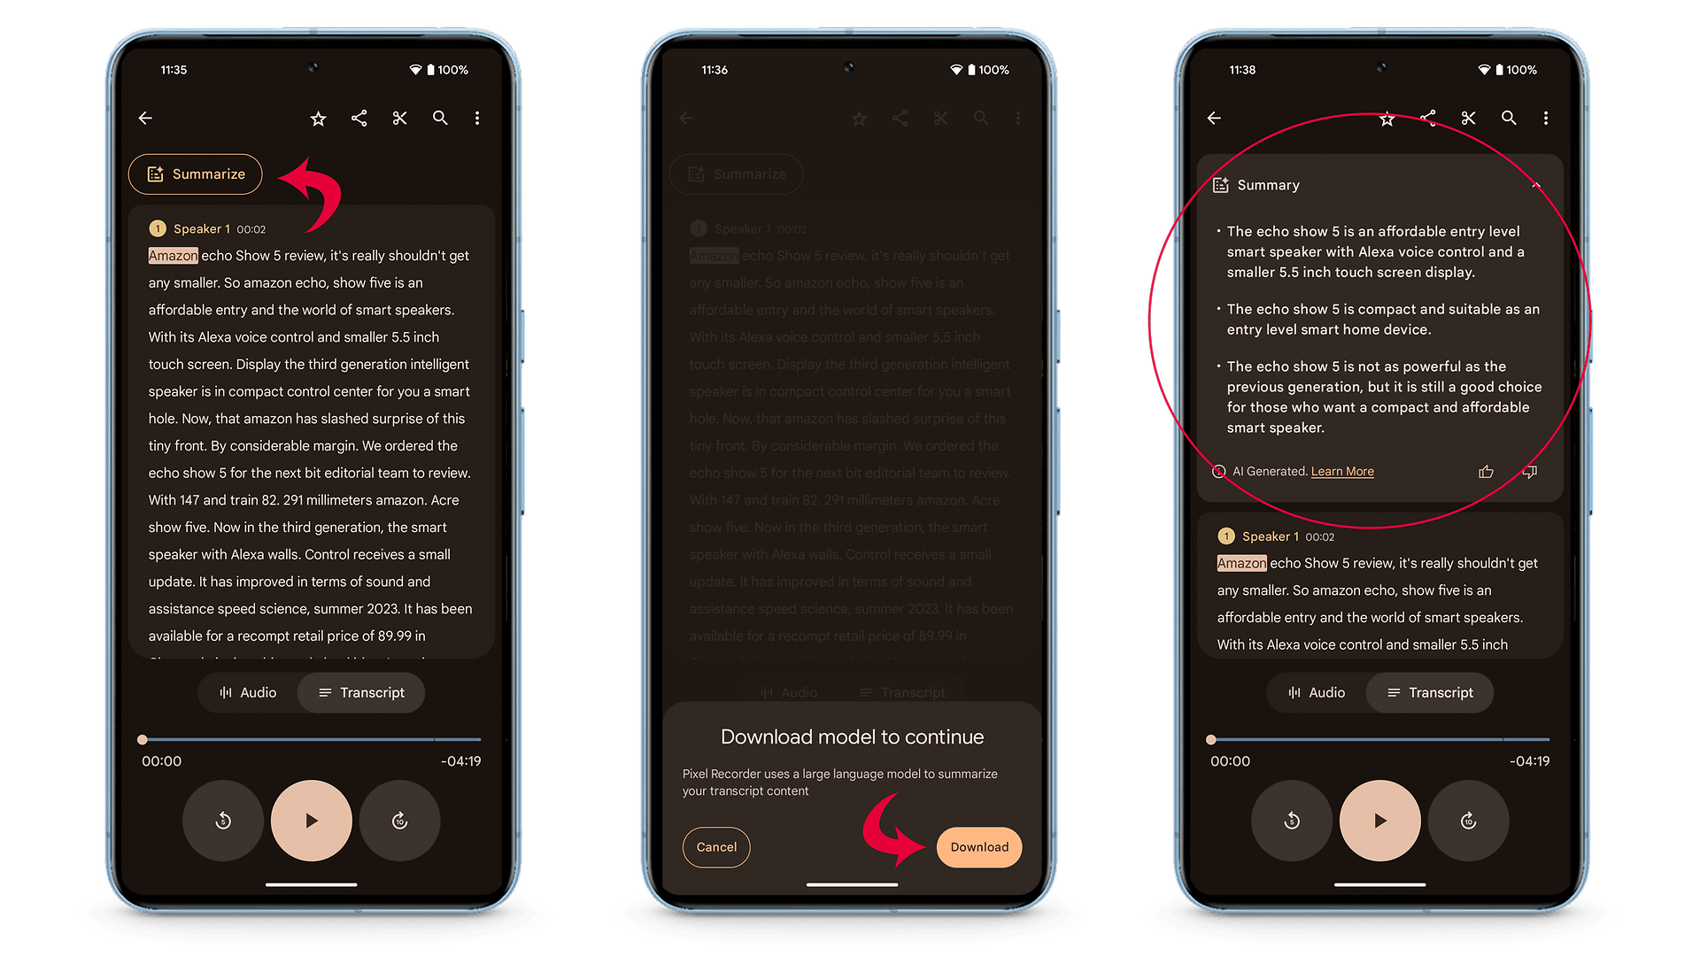Cancel the model download dialog
This screenshot has width=1700, height=956.
pyautogui.click(x=715, y=847)
